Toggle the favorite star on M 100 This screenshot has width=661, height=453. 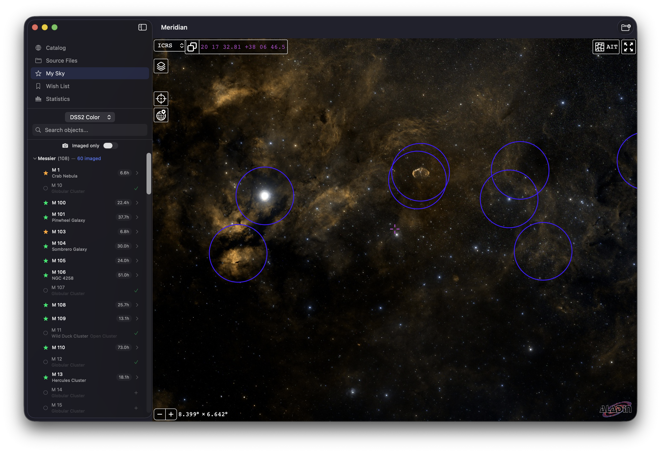(46, 203)
